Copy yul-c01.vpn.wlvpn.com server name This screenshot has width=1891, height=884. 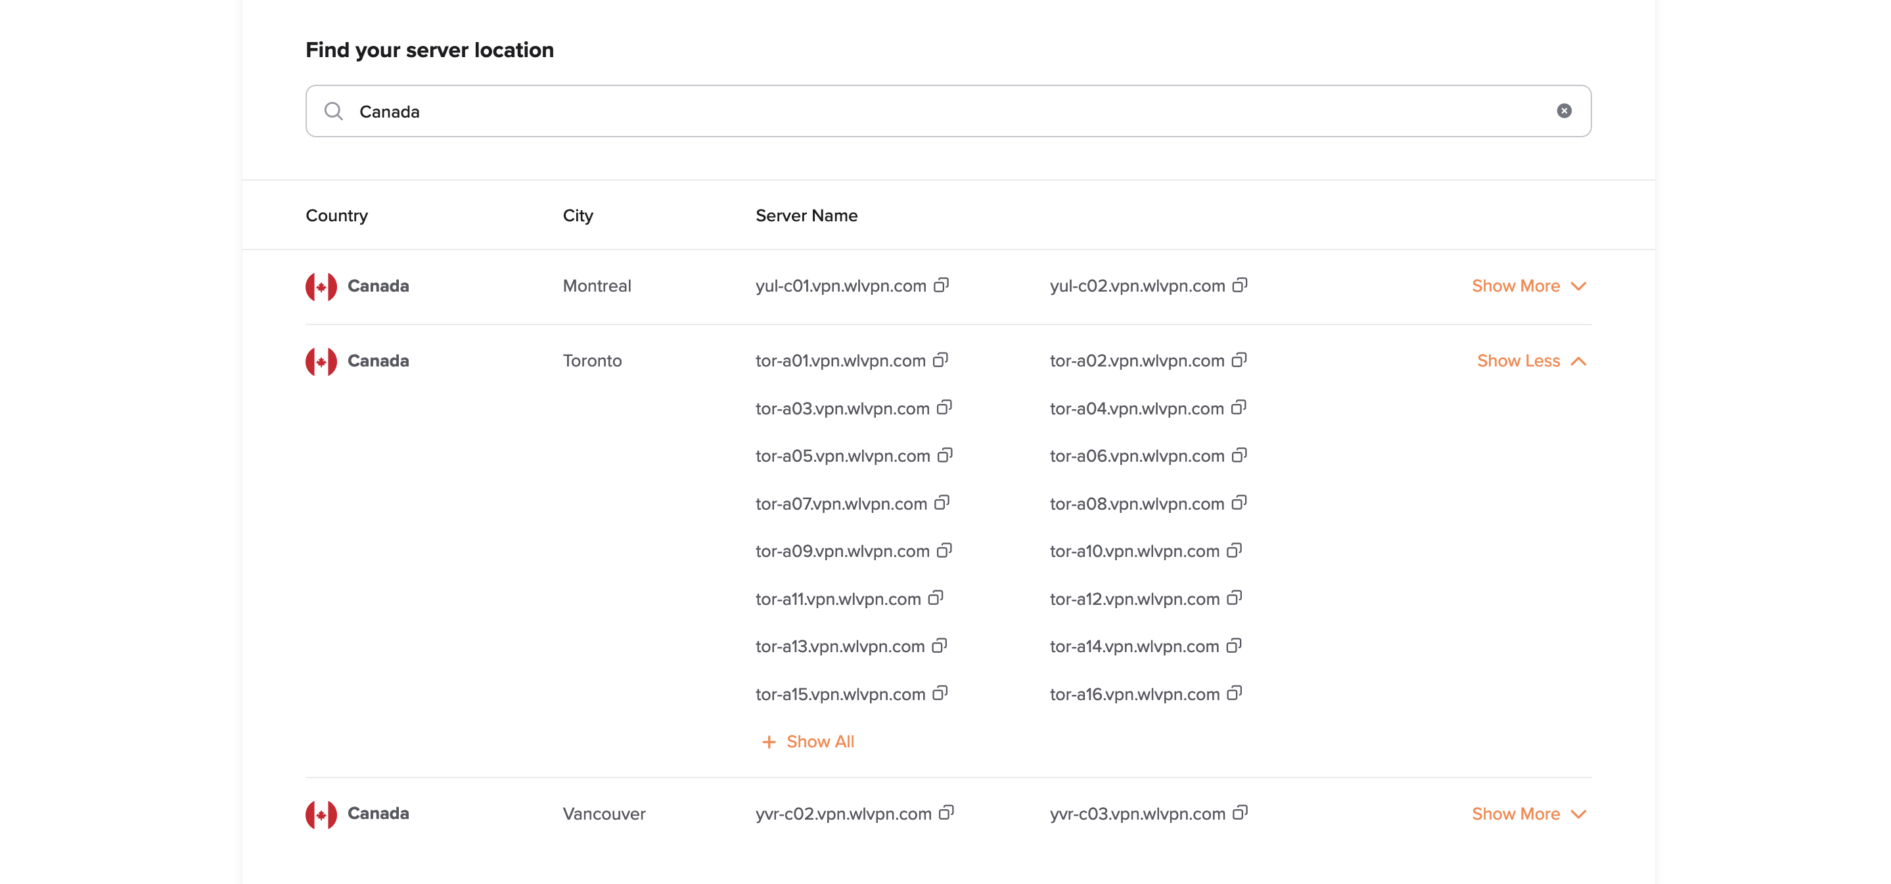point(941,284)
